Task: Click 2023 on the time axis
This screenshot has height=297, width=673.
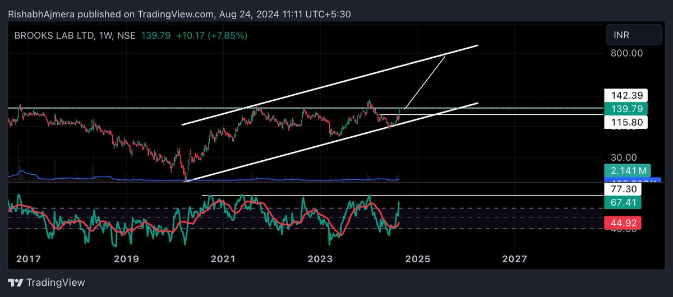Action: [320, 259]
